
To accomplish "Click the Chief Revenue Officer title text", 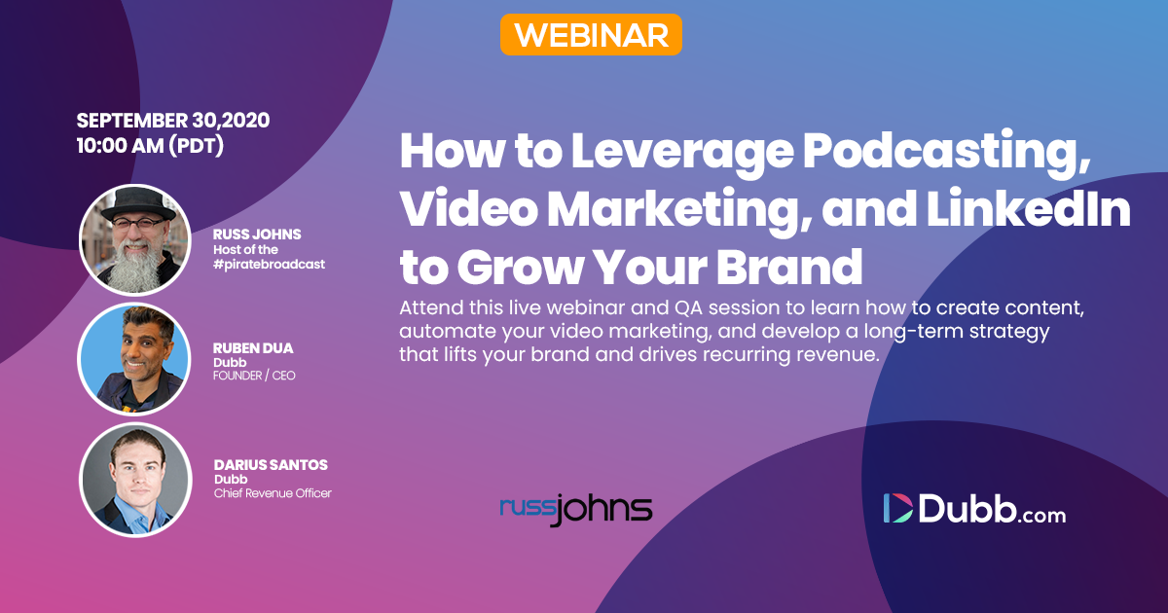I will click(273, 493).
